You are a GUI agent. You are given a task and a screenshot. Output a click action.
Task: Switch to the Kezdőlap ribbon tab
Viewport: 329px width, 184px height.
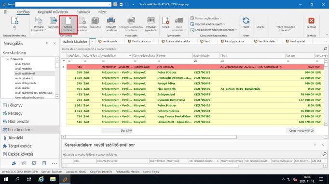[23, 12]
